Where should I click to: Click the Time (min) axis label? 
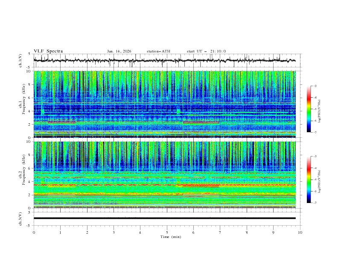(171, 237)
